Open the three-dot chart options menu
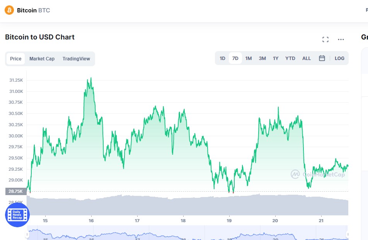368x240 pixels. tap(341, 39)
